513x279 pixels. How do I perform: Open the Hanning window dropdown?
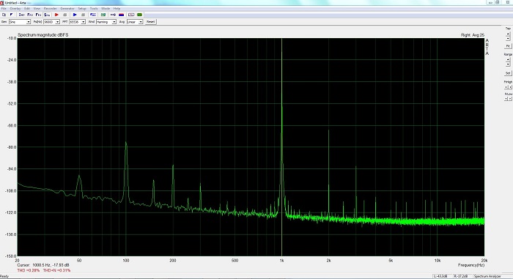tap(106, 22)
